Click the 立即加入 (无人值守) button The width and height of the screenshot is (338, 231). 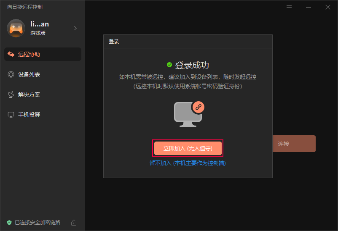pos(188,148)
